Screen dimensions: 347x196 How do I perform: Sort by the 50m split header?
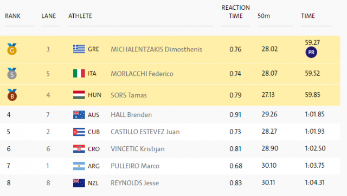coord(264,16)
